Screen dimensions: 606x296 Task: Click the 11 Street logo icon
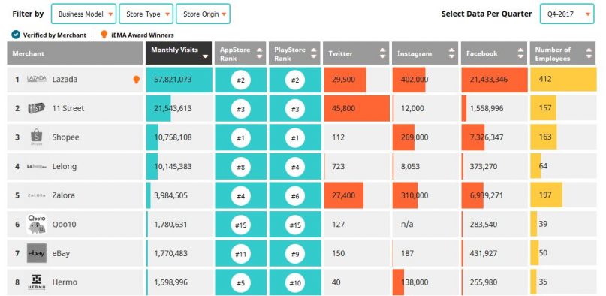click(36, 108)
